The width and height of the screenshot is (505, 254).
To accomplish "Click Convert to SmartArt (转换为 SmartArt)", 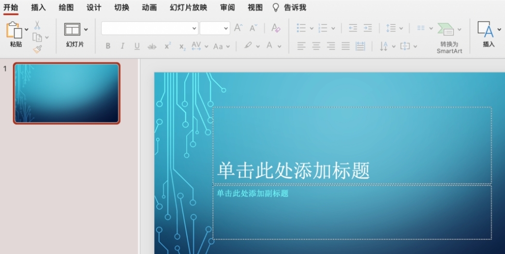I will [449, 38].
